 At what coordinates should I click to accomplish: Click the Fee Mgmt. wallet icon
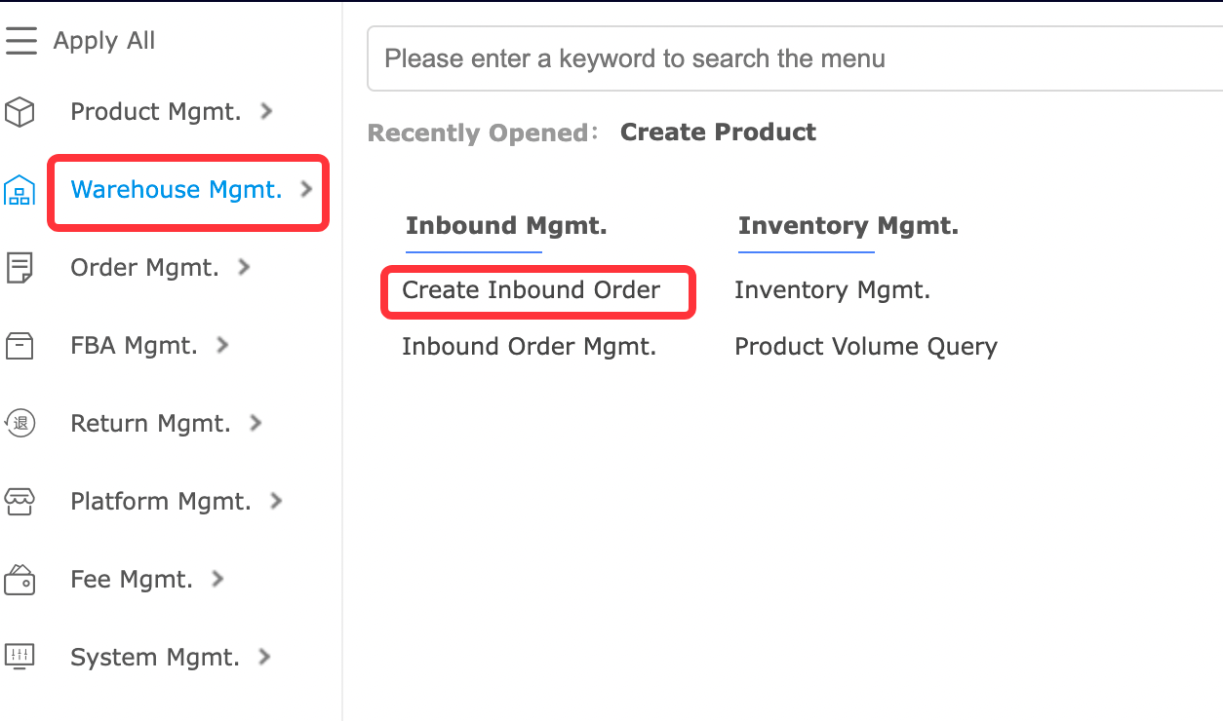(x=20, y=581)
